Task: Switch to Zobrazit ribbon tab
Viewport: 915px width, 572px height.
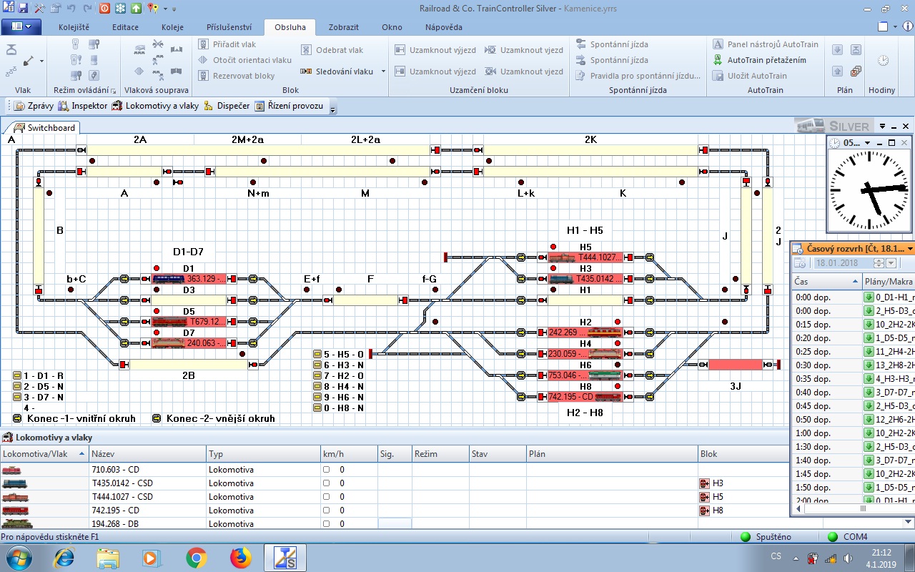Action: pyautogui.click(x=344, y=27)
